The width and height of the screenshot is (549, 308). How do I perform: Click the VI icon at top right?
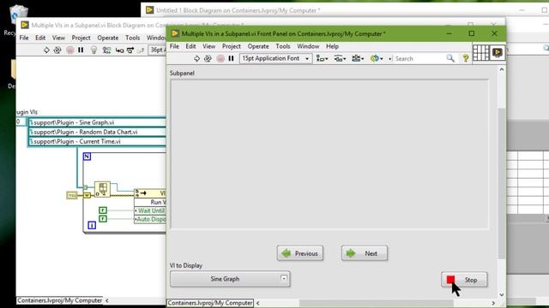(x=498, y=53)
